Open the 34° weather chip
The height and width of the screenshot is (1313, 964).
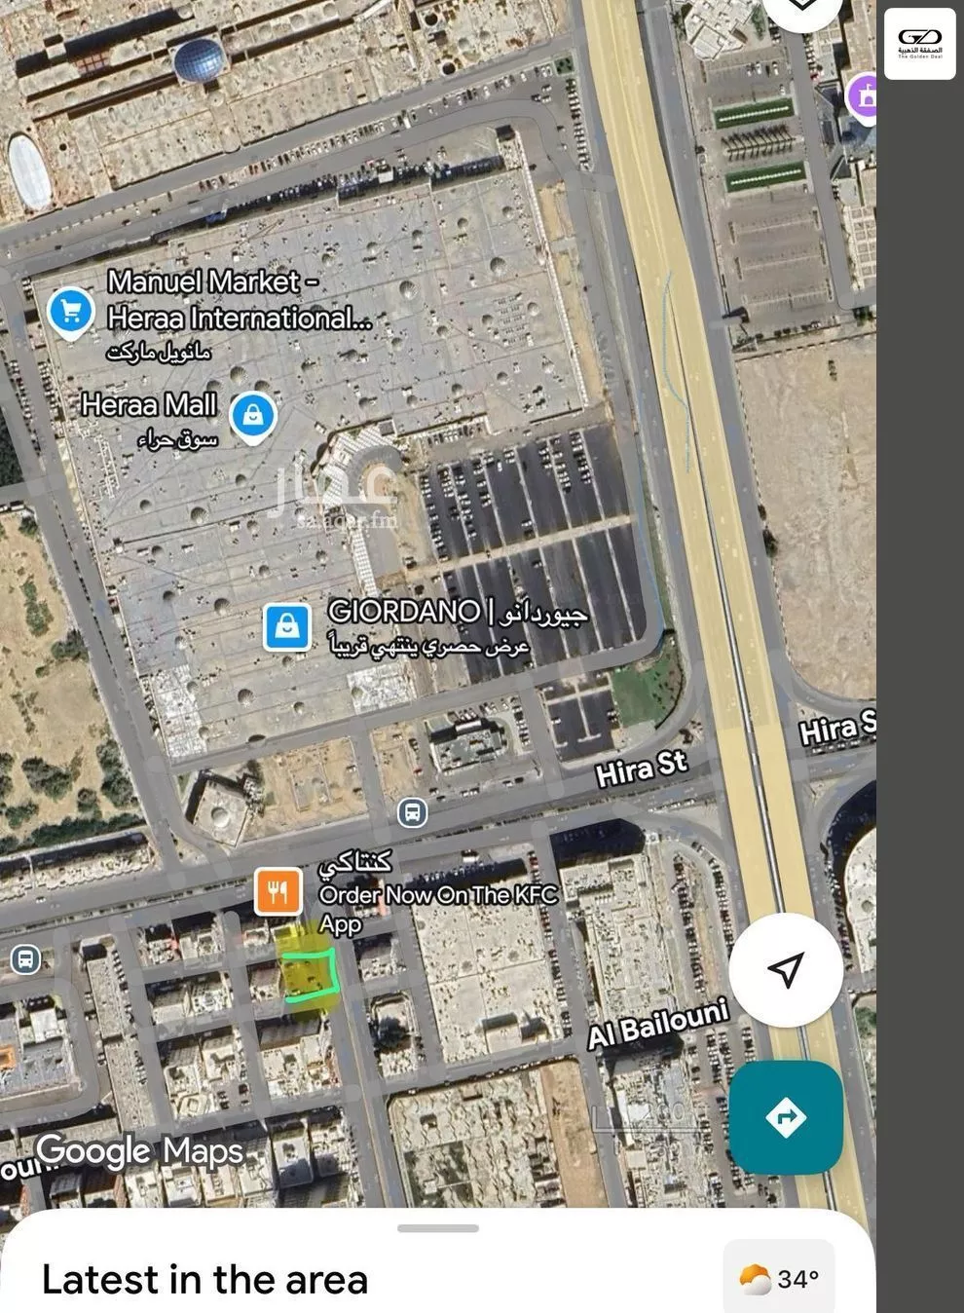[x=779, y=1278]
